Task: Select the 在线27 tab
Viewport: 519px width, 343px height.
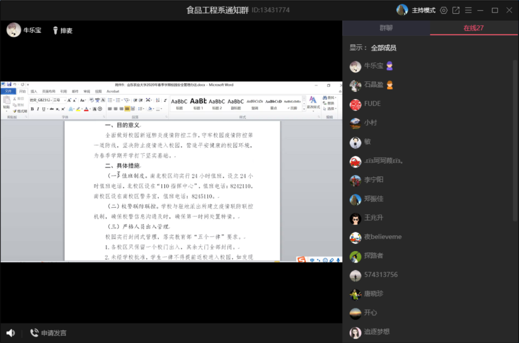Action: [x=474, y=28]
